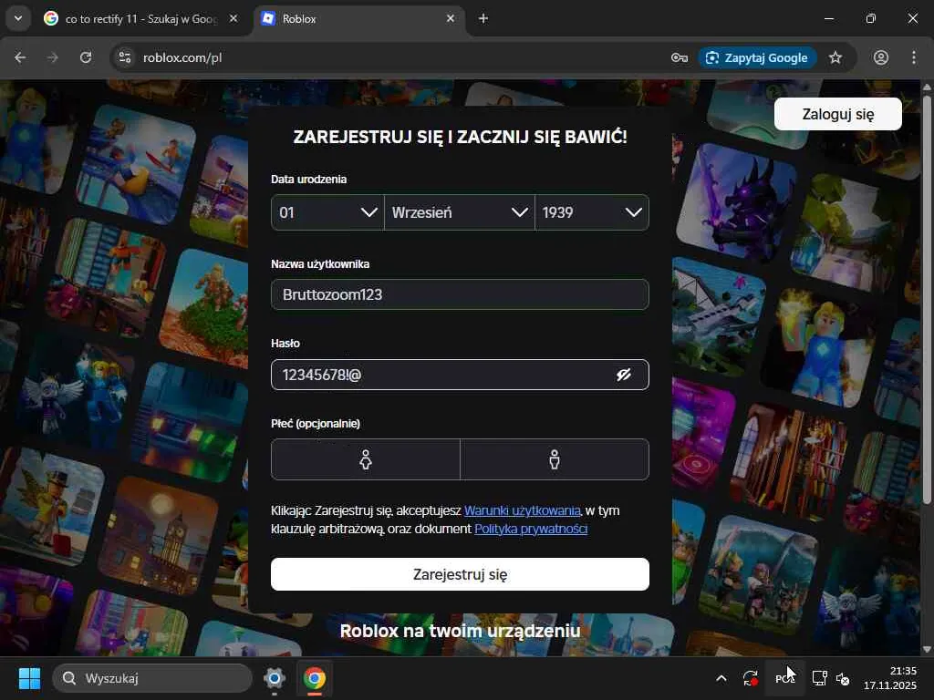
Task: Open the Chrome three-dot menu
Action: click(914, 57)
